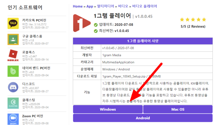The image size is (216, 125).
Task: Click the Classting teal icon
Action: tap(13, 103)
